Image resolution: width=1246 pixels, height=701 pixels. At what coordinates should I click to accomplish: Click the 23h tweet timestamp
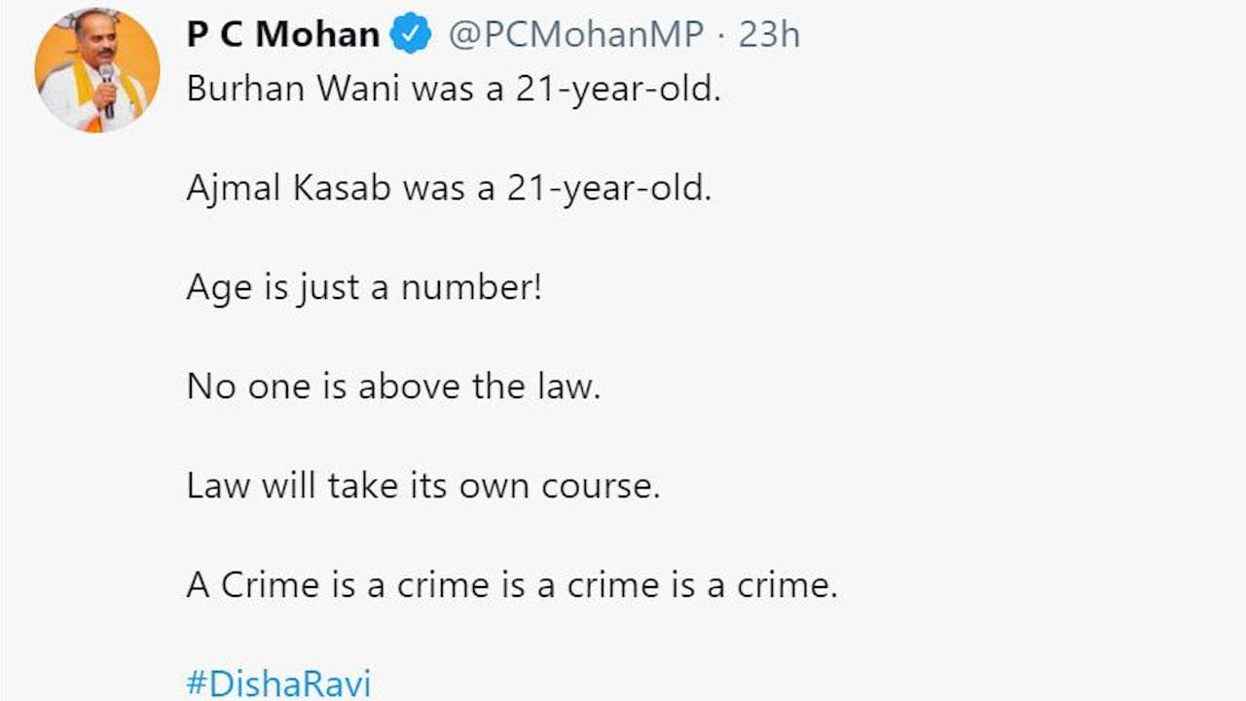point(769,35)
